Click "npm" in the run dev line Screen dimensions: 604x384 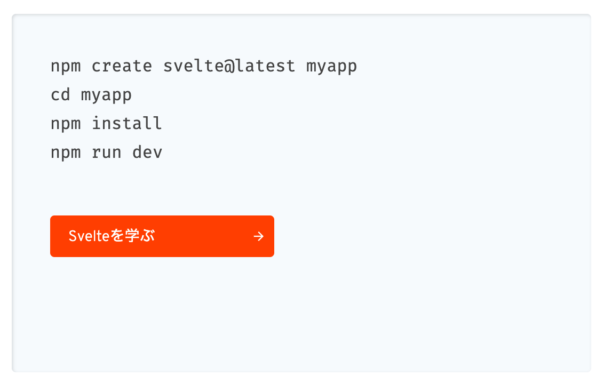coord(66,153)
